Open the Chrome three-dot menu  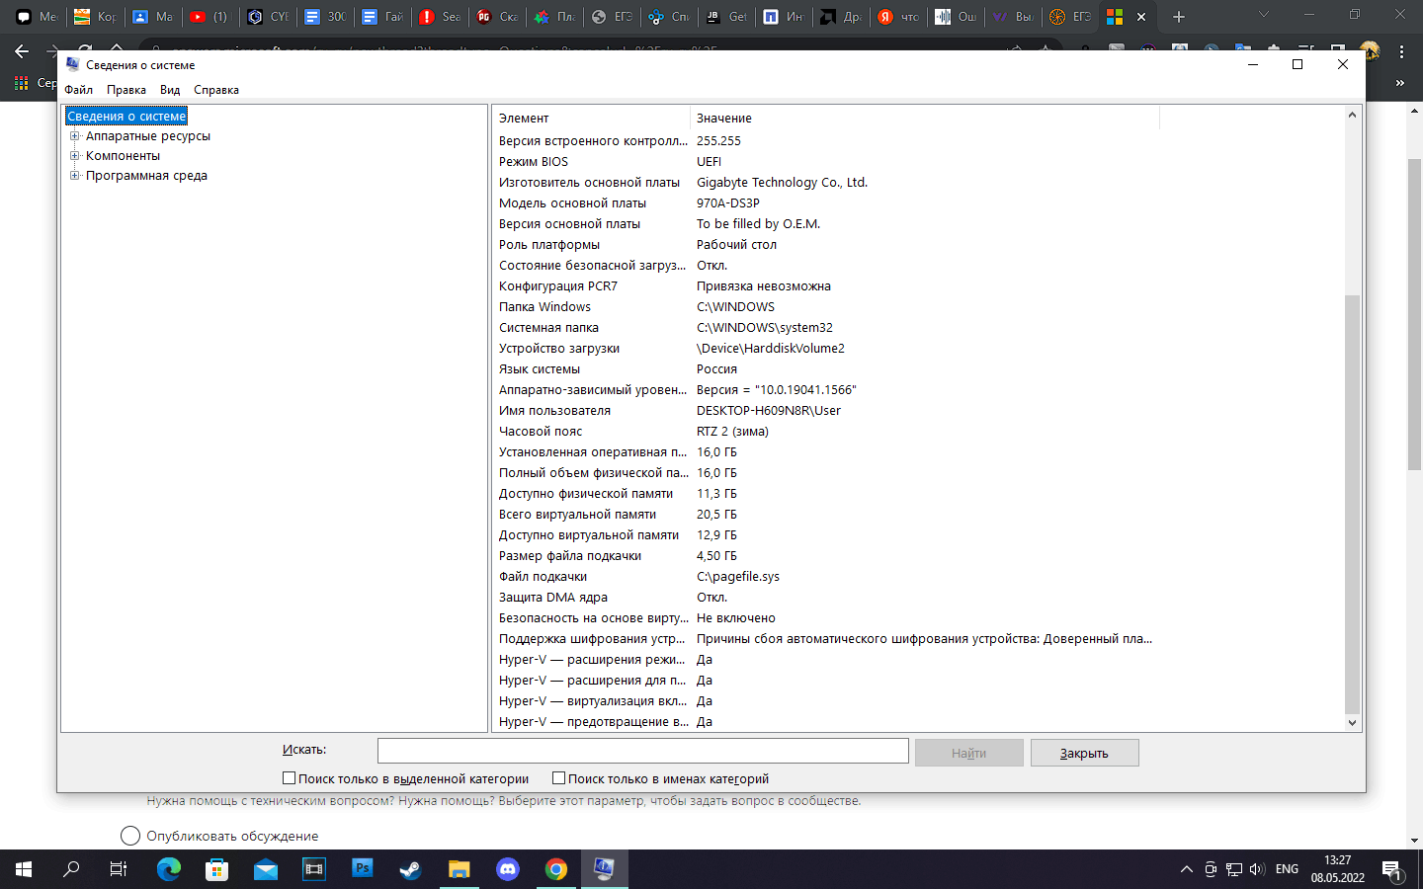[x=1401, y=50]
